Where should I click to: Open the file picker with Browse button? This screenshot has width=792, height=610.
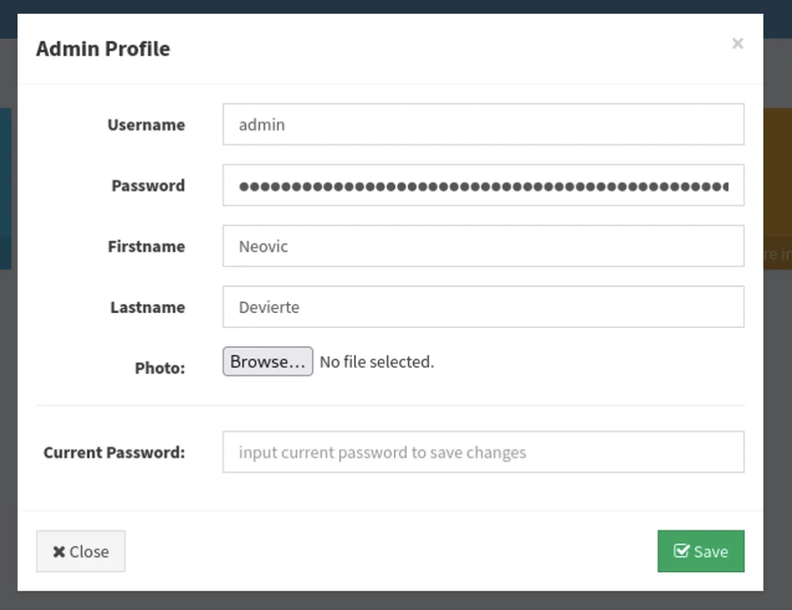tap(268, 361)
